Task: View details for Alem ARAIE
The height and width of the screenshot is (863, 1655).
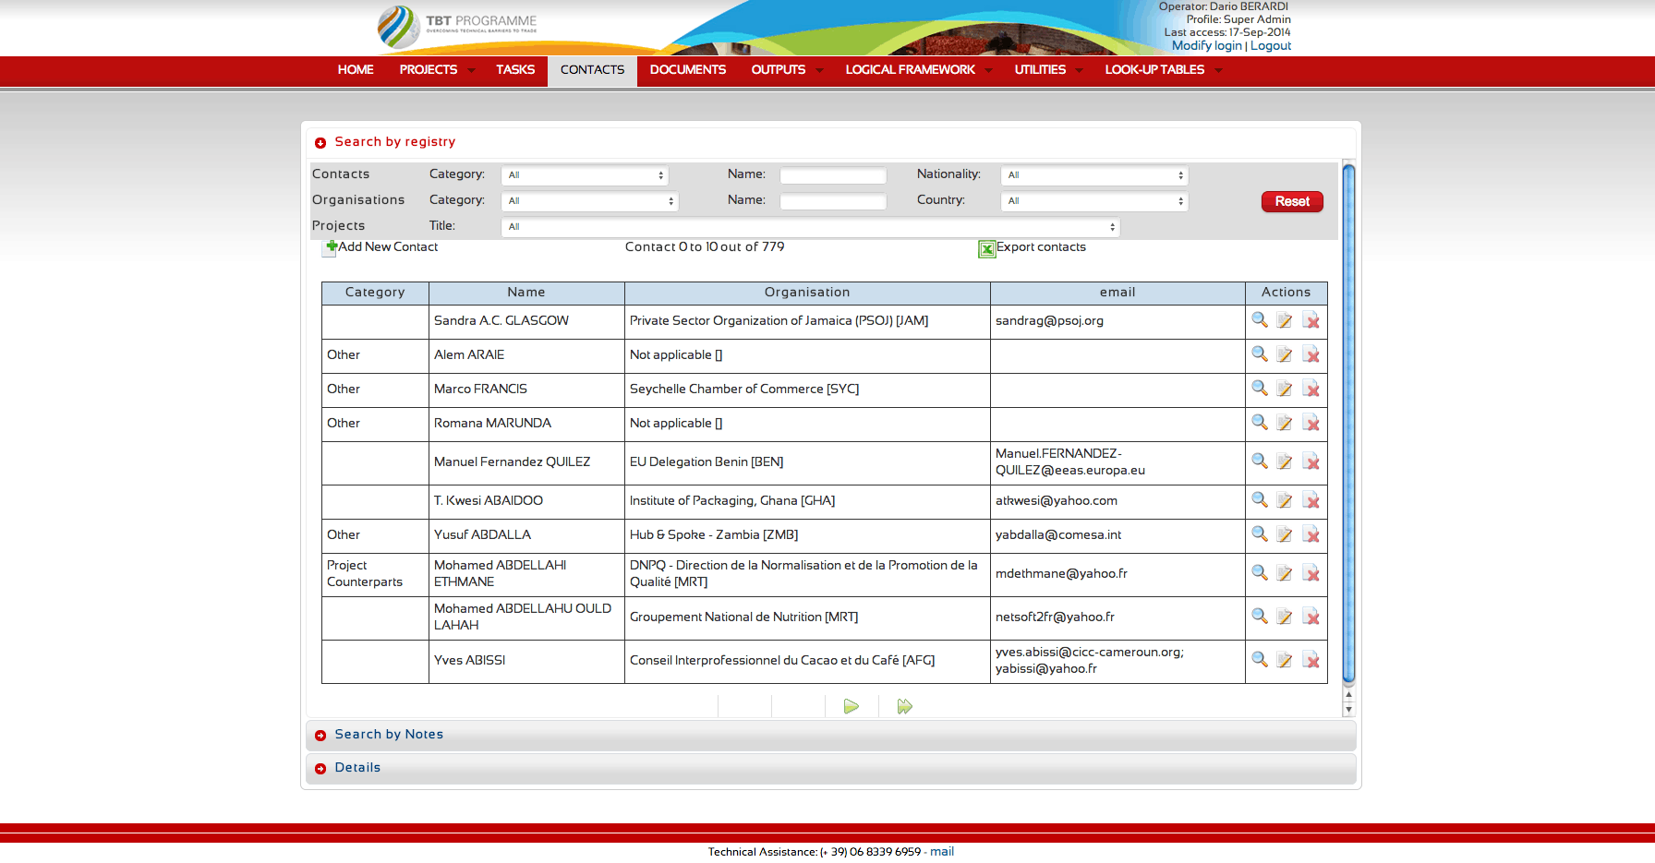Action: click(x=1260, y=354)
